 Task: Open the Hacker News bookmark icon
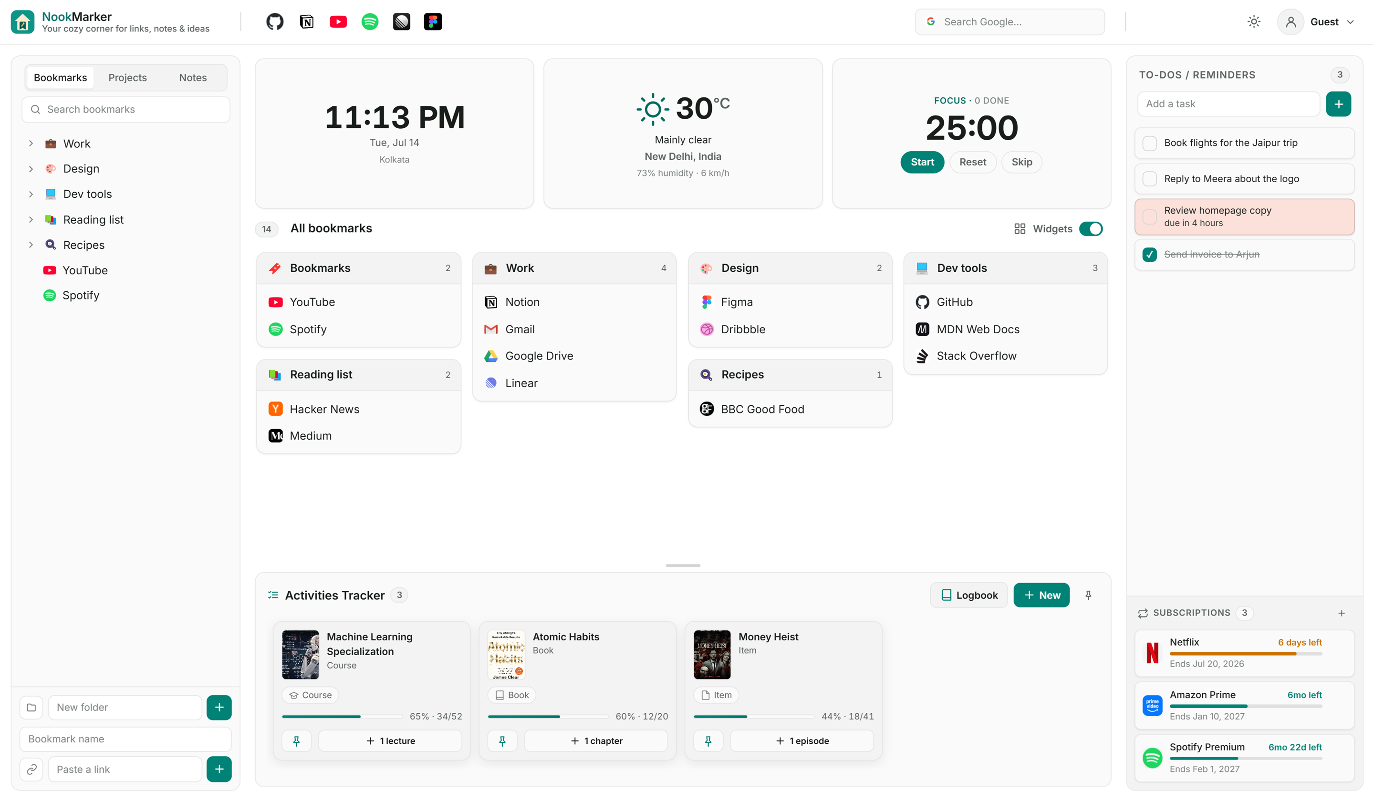point(276,409)
